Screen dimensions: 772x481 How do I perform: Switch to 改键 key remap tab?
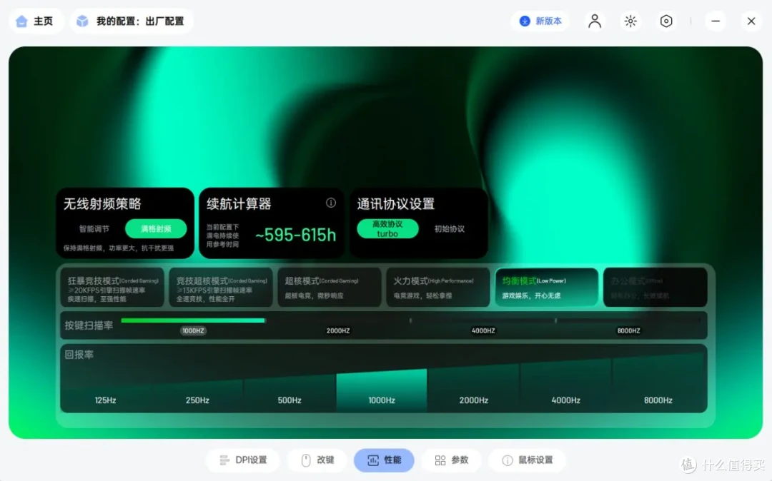pyautogui.click(x=317, y=460)
